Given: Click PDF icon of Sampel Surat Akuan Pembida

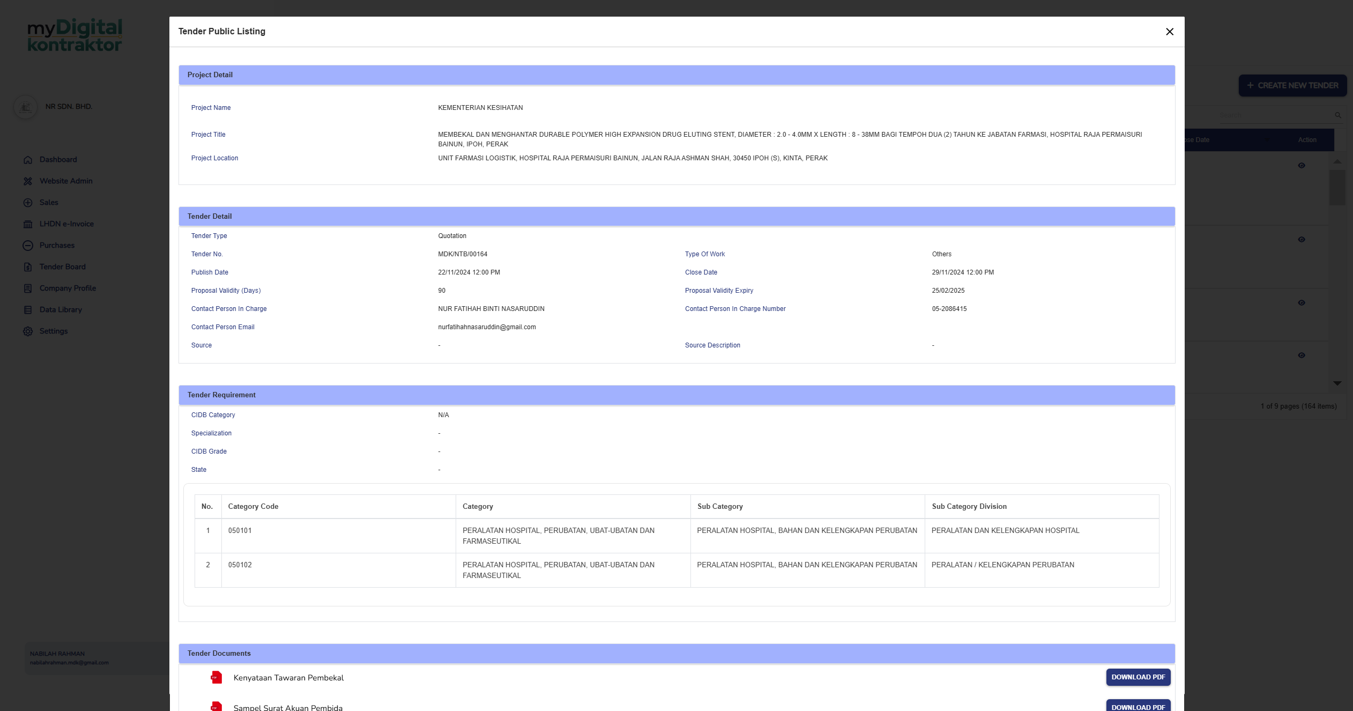Looking at the screenshot, I should click(216, 706).
